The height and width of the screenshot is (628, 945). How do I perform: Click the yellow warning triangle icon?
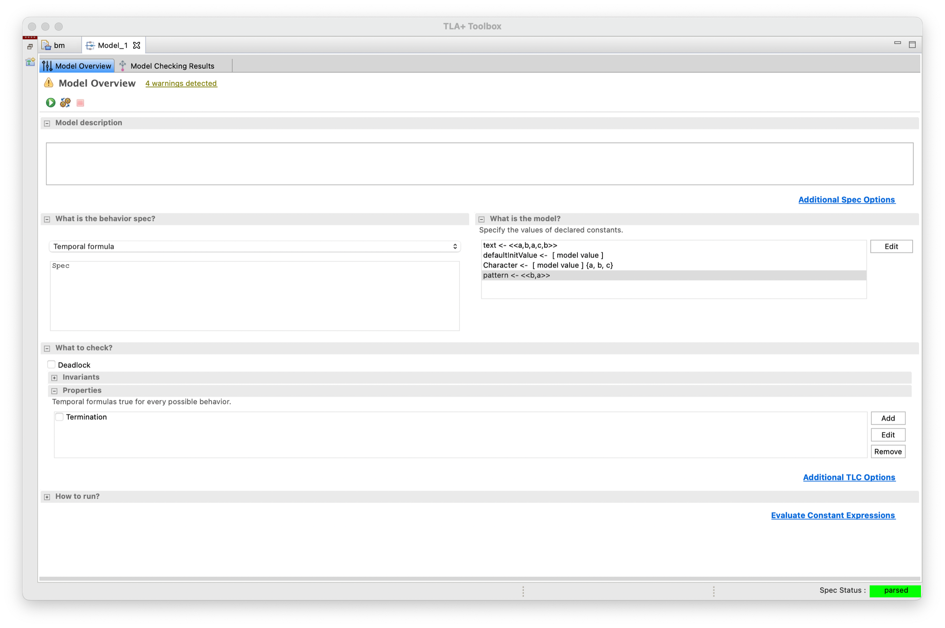[x=48, y=83]
